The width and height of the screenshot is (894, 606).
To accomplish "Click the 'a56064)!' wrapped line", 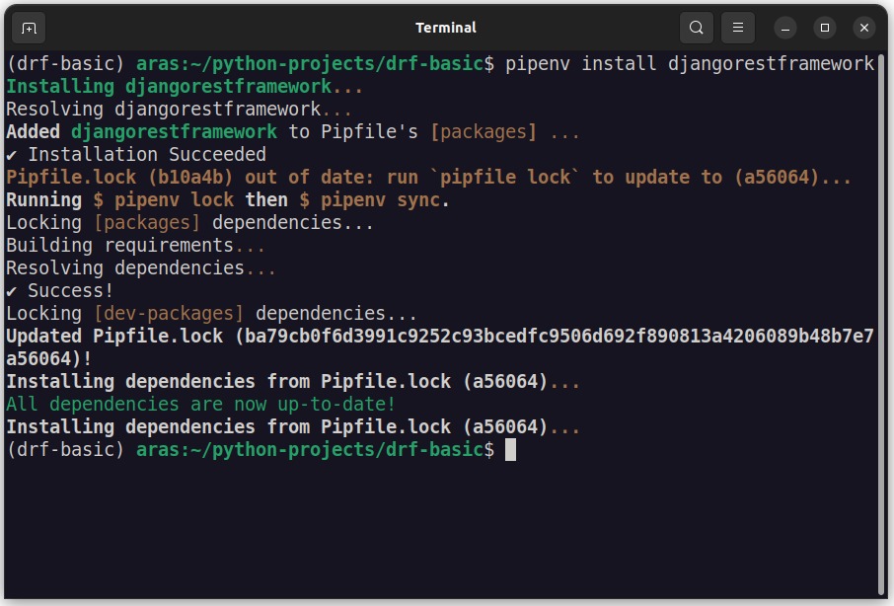I will tap(49, 359).
